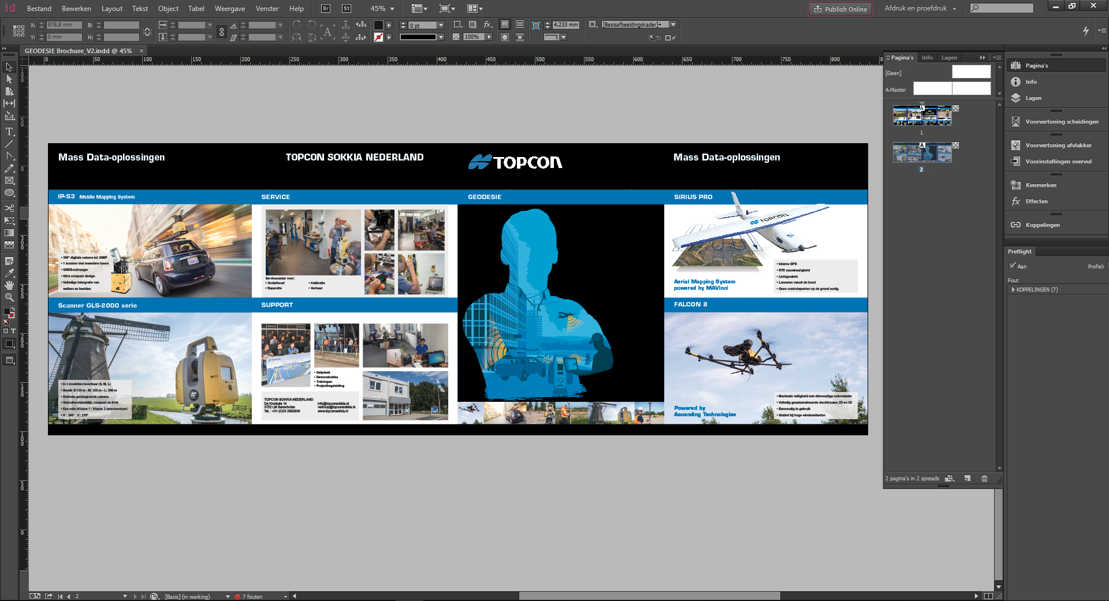The height and width of the screenshot is (601, 1109).
Task: Click the fill color swatch in control bar
Action: pyautogui.click(x=378, y=25)
